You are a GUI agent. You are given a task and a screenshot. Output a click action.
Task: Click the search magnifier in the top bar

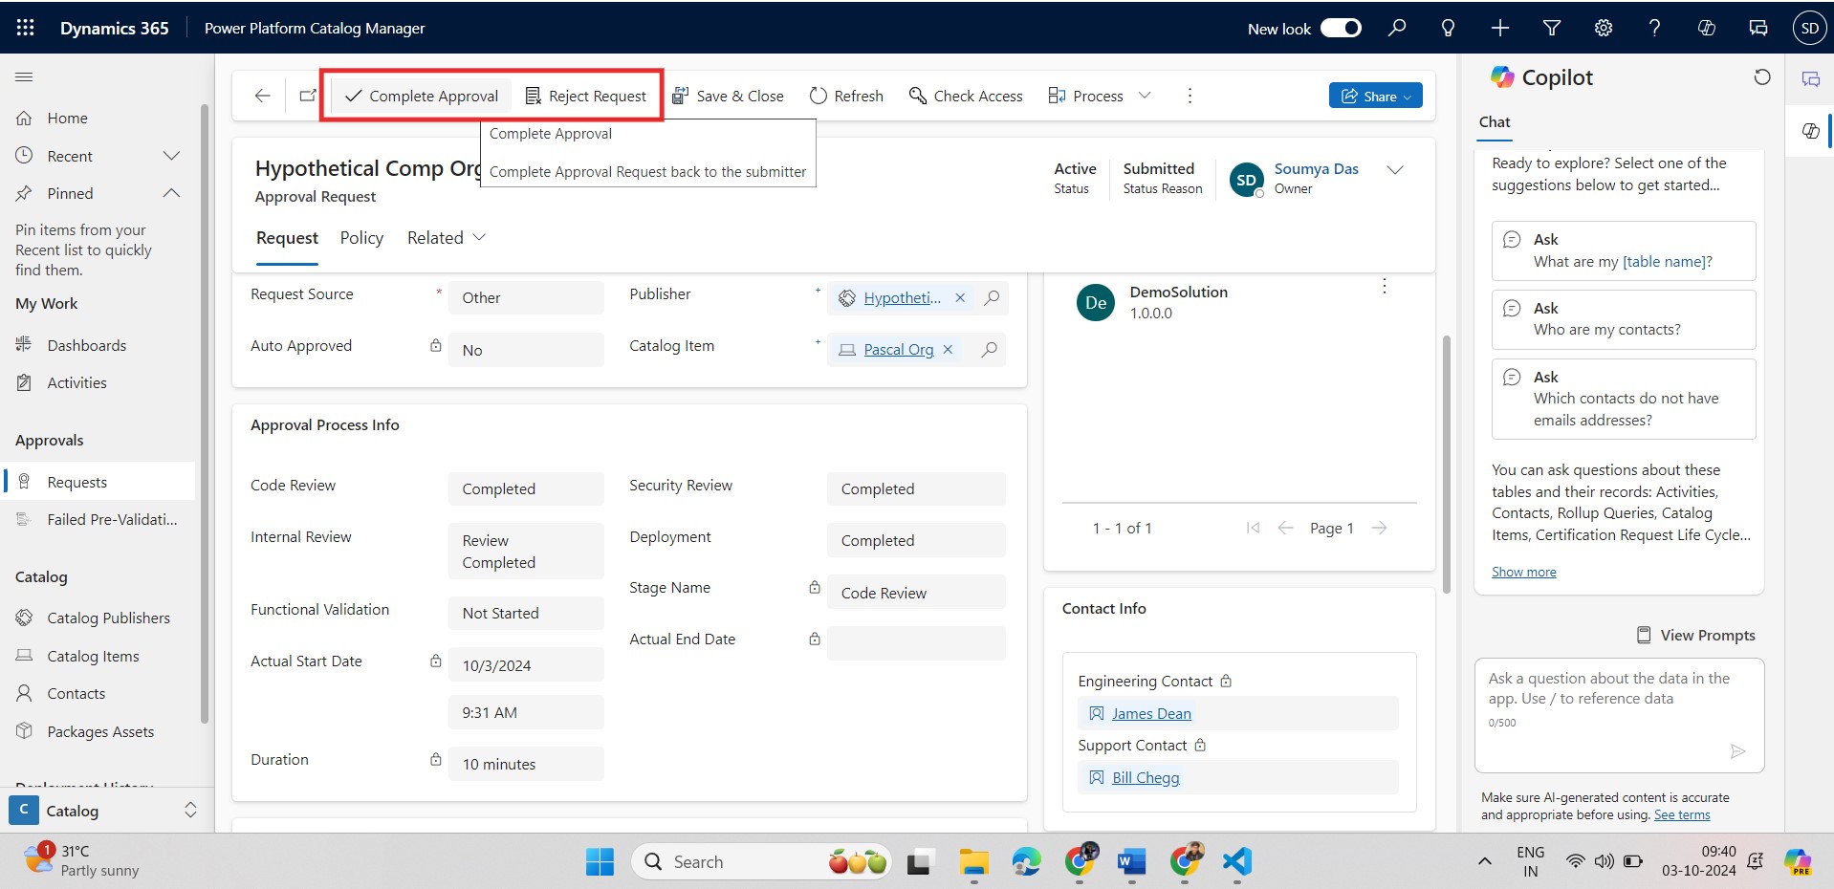[x=1397, y=28]
